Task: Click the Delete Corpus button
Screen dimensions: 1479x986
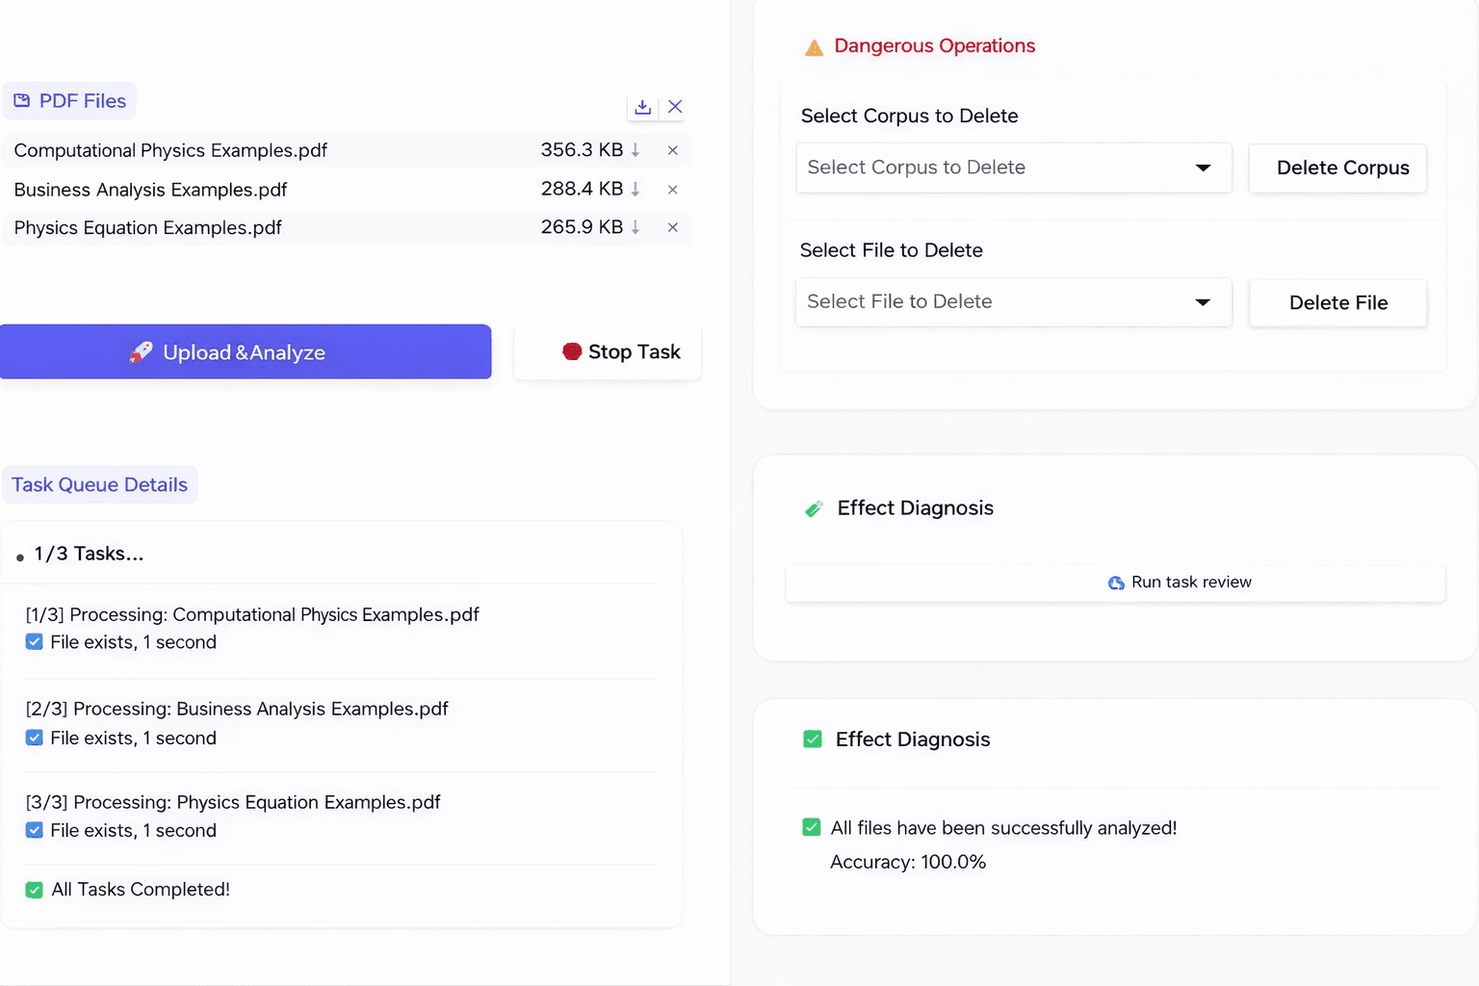Action: coord(1337,169)
